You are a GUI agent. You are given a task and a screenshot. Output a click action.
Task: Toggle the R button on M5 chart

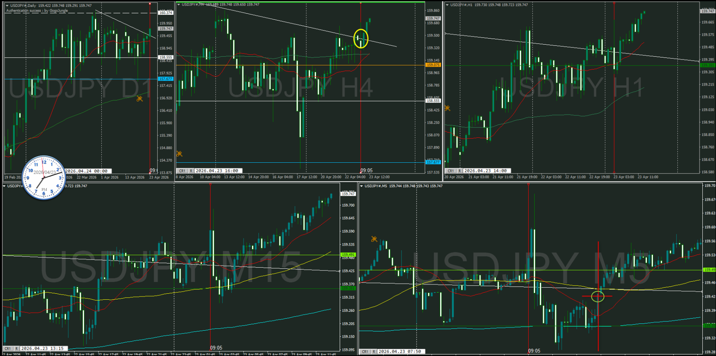point(374,352)
